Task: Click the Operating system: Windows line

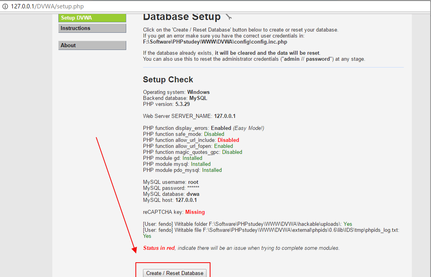Action: click(176, 92)
